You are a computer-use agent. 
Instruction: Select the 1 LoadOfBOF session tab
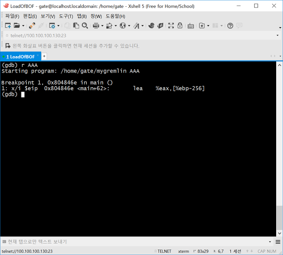(x=20, y=57)
